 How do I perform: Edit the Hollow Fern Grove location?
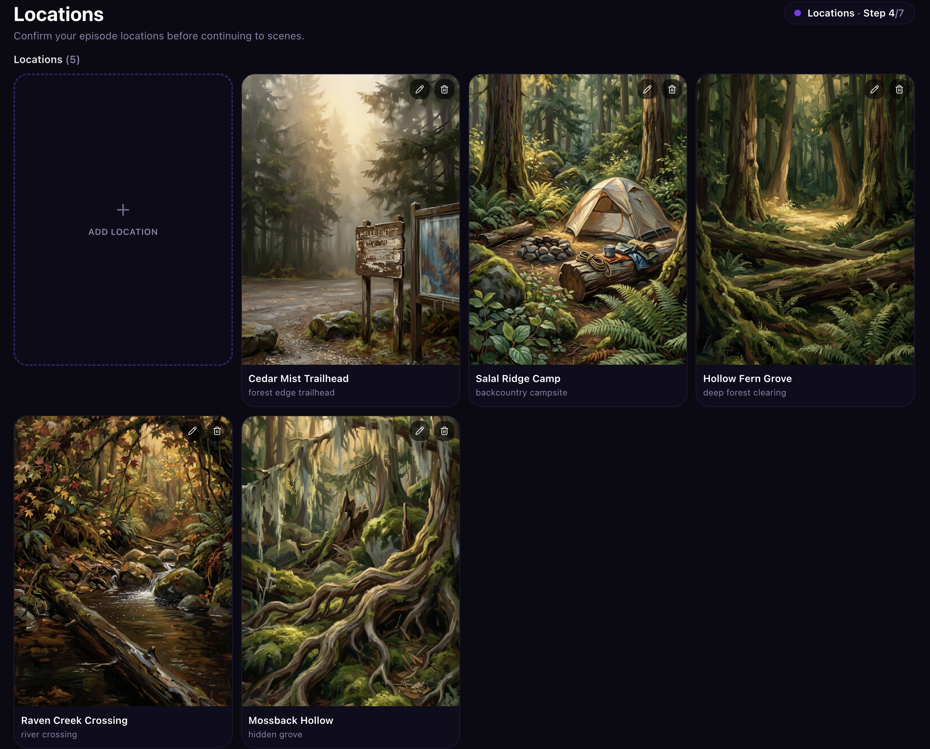click(x=874, y=89)
